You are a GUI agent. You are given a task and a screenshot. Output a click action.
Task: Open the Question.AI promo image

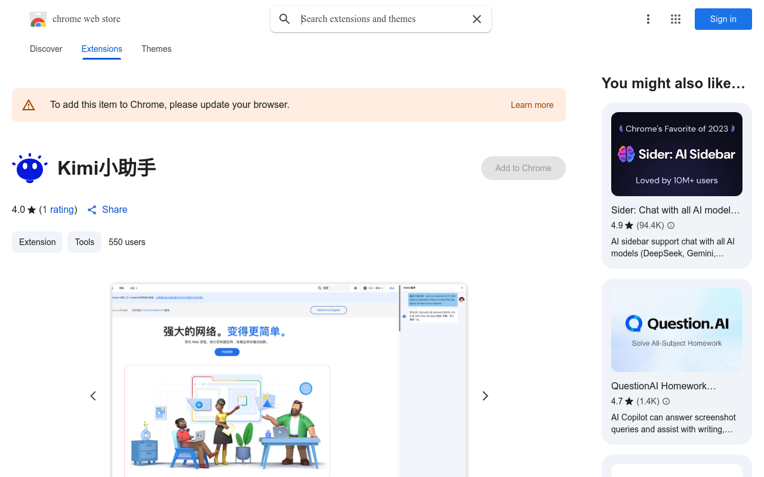(x=677, y=330)
